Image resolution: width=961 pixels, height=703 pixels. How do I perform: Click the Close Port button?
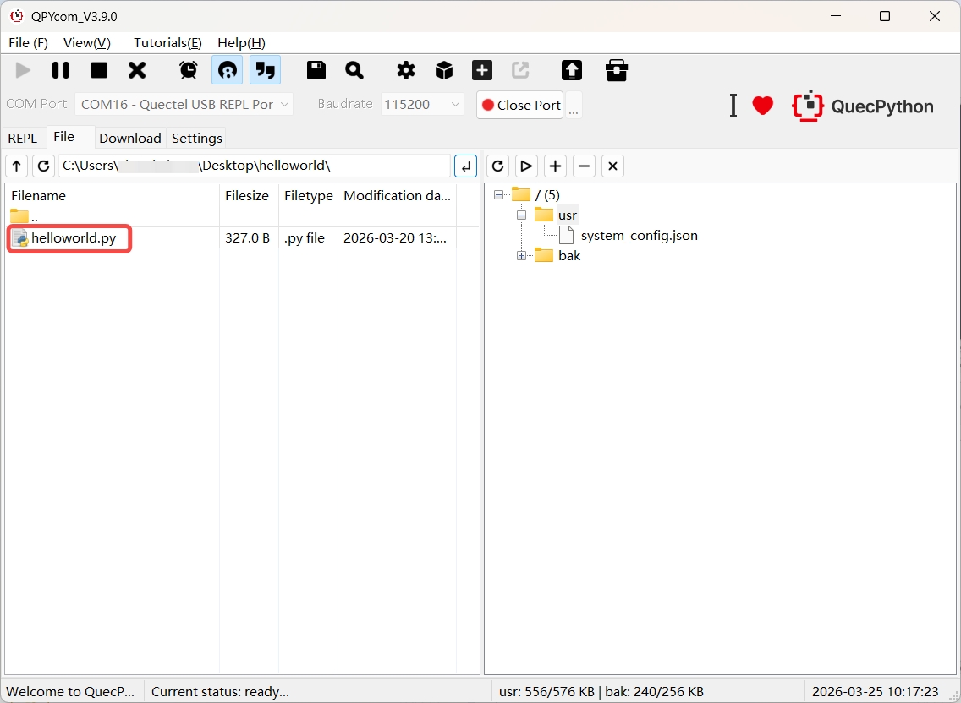coord(520,105)
